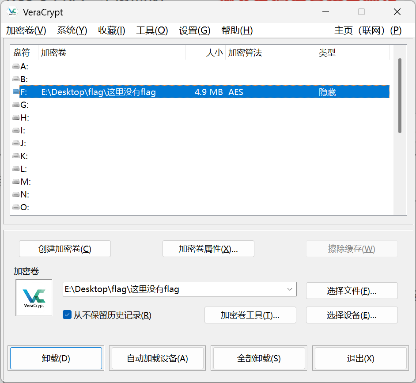Open 加密卷属性 dialog
This screenshot has width=416, height=383.
(208, 249)
